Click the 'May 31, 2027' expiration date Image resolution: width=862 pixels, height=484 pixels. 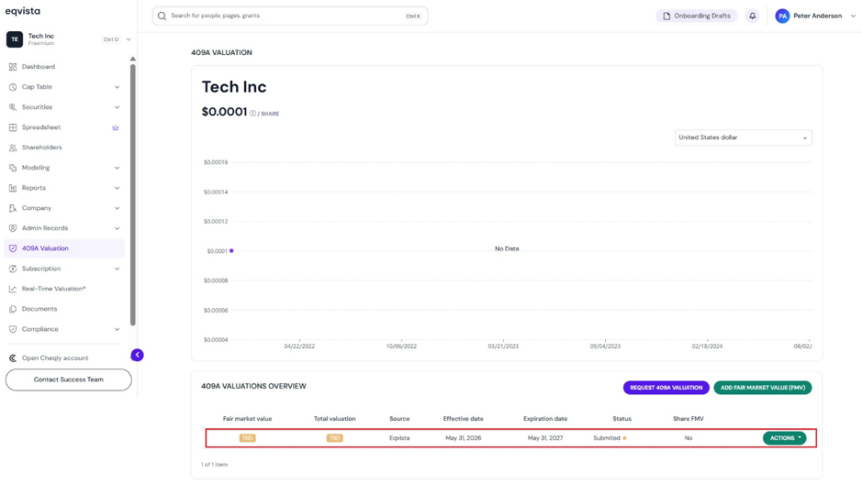[544, 438]
